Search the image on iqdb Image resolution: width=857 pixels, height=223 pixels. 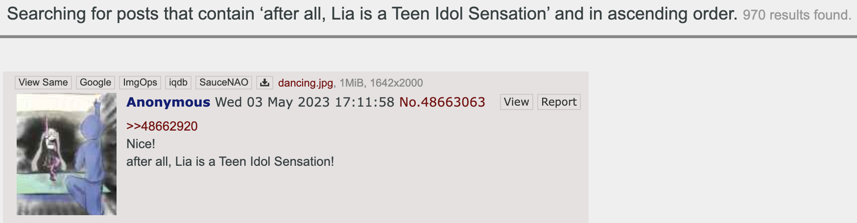[178, 83]
